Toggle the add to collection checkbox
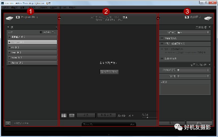The height and width of the screenshot is (137, 218). pyautogui.click(x=162, y=58)
